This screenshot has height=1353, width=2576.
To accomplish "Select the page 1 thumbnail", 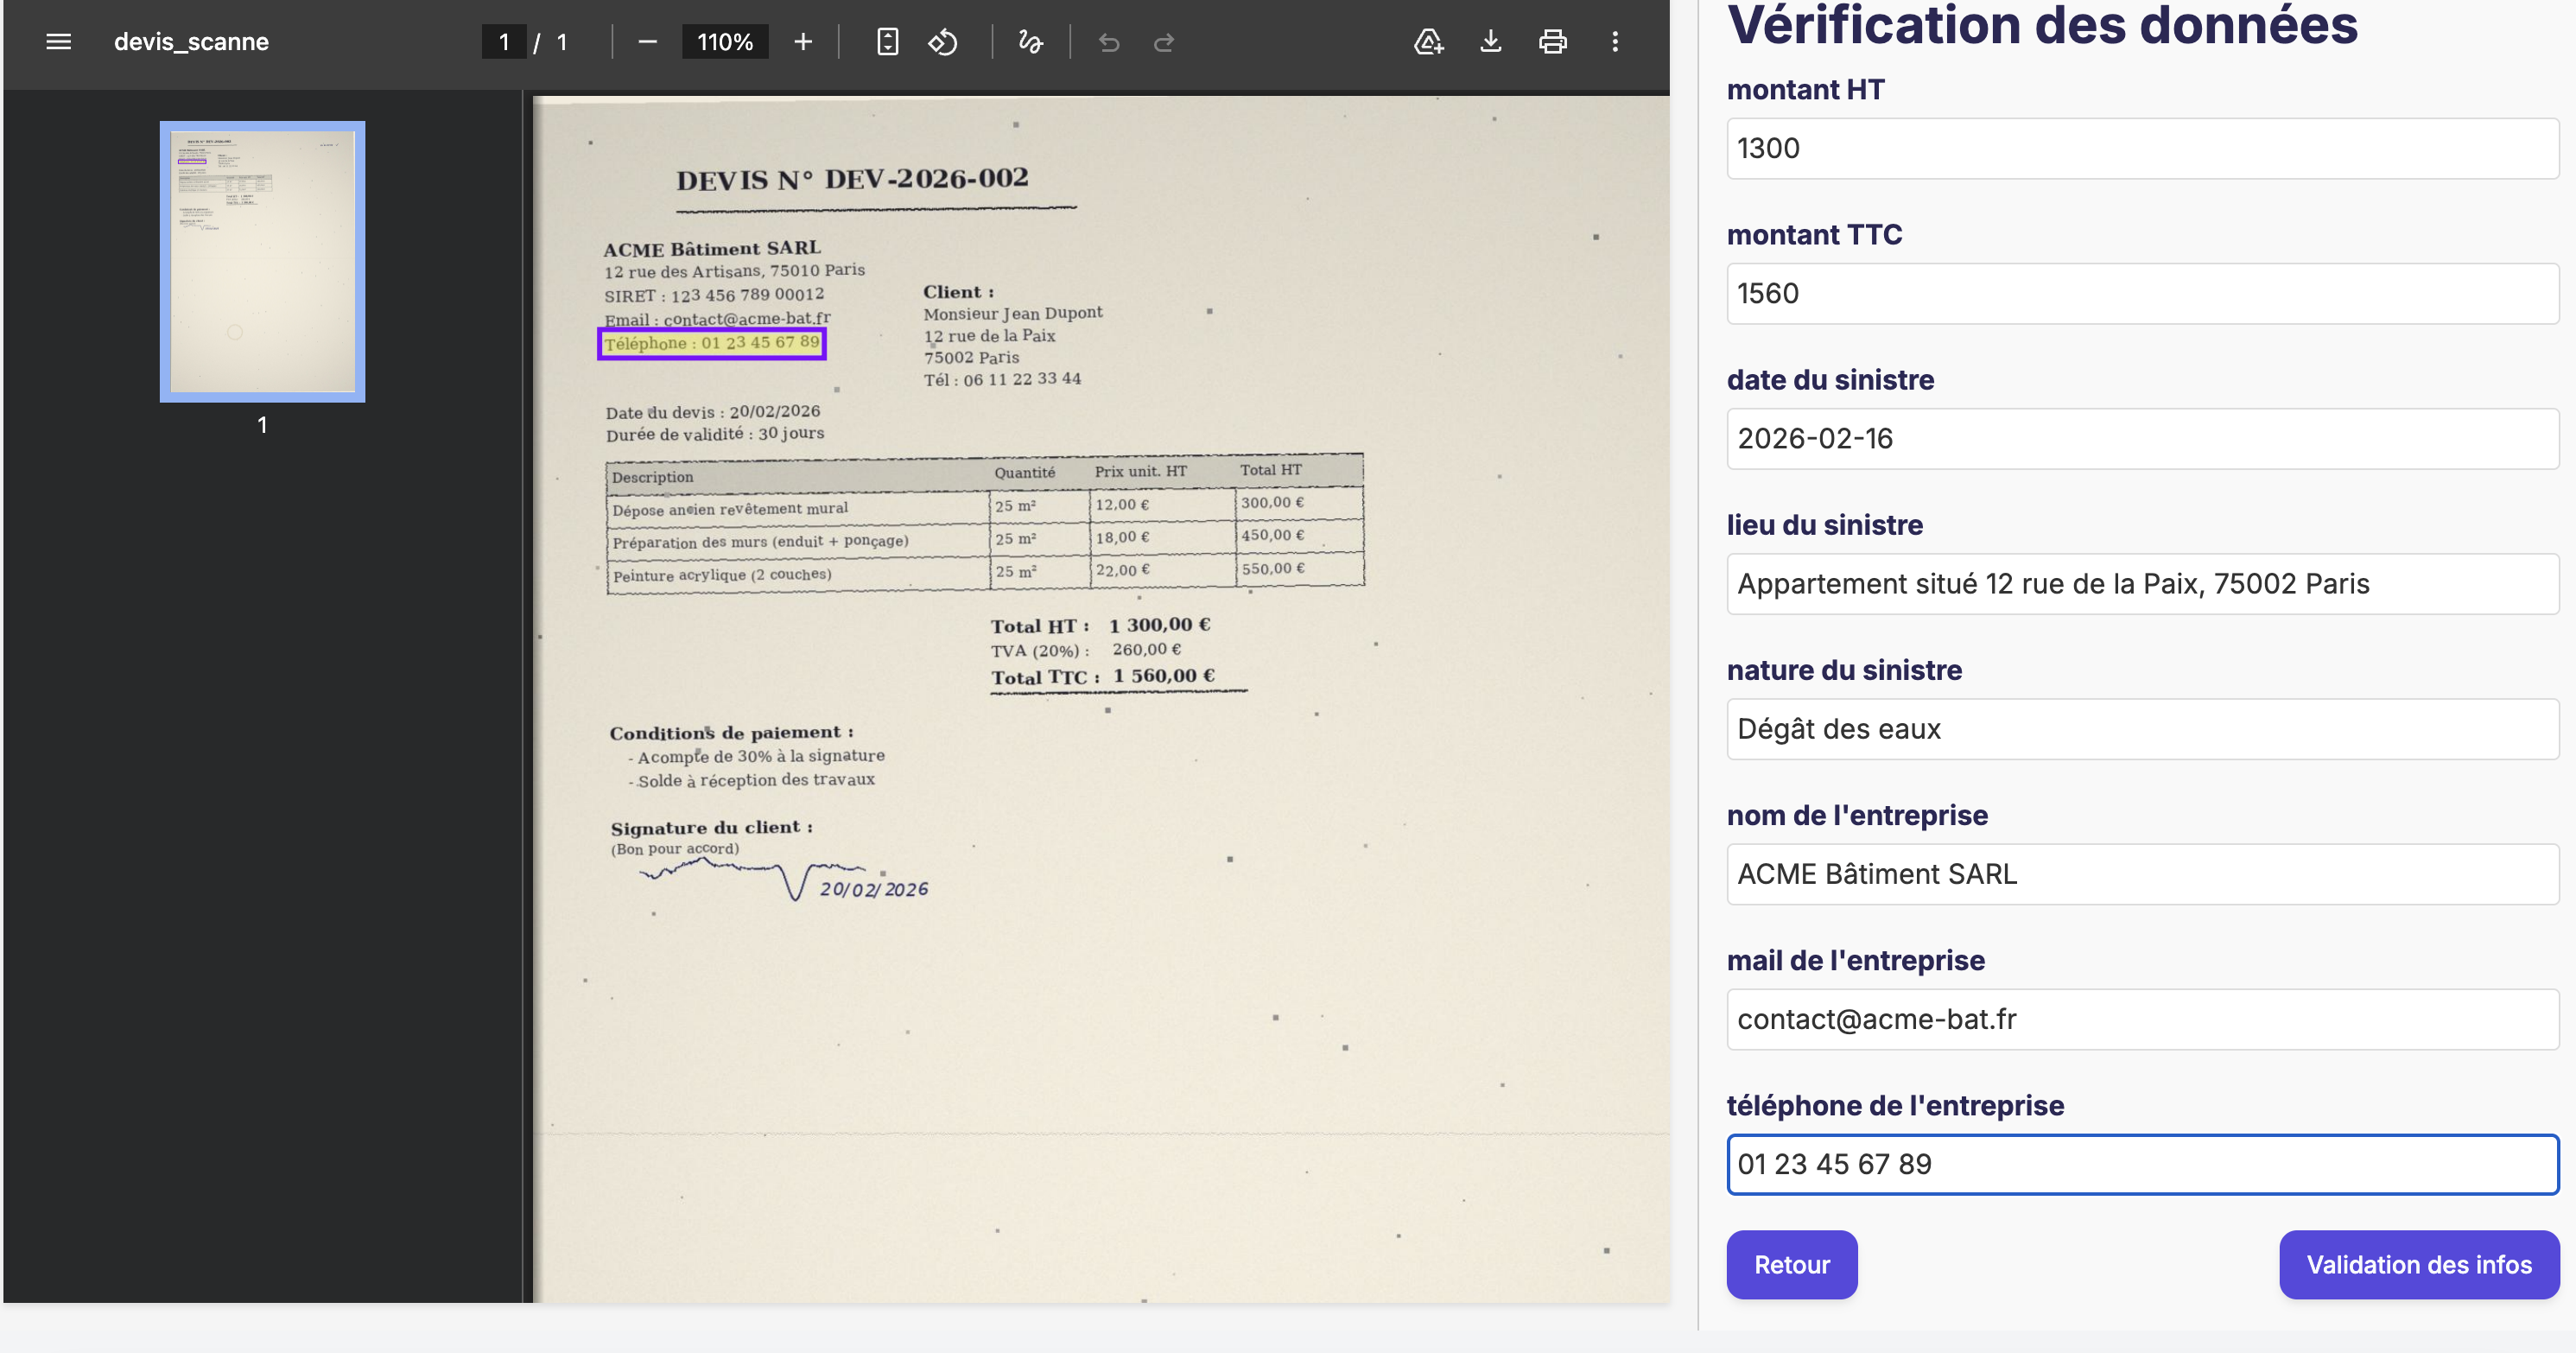I will point(262,262).
